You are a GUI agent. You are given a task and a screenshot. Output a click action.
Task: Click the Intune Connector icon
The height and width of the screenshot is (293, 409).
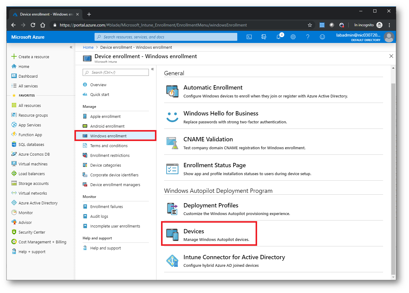coord(172,261)
